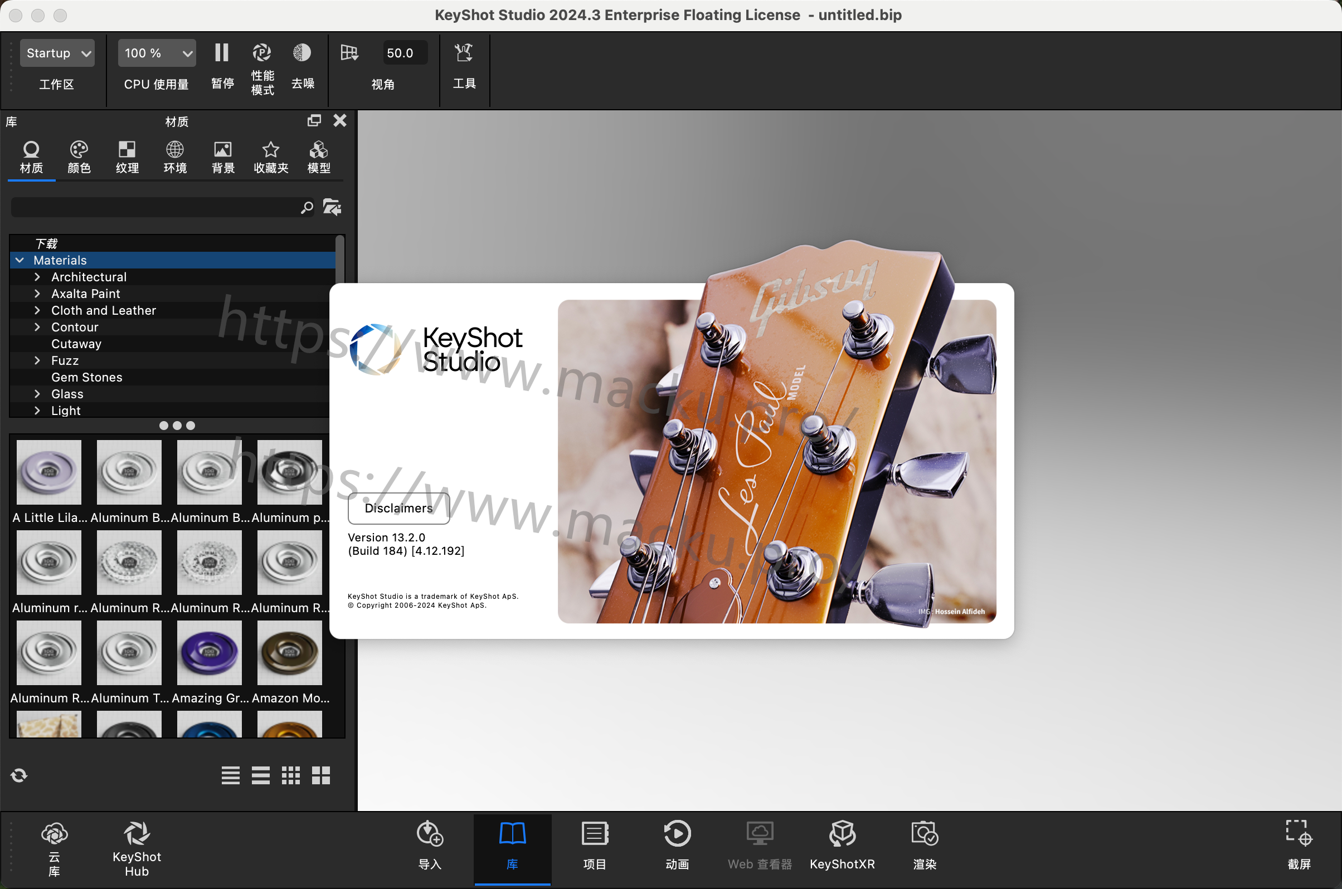The width and height of the screenshot is (1342, 889).
Task: Open the Tools (工具) icon
Action: [464, 53]
